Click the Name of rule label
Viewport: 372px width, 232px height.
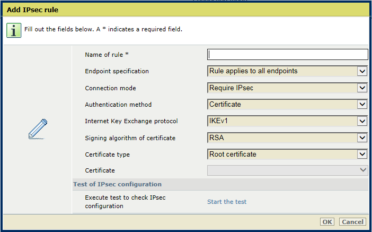click(x=107, y=55)
